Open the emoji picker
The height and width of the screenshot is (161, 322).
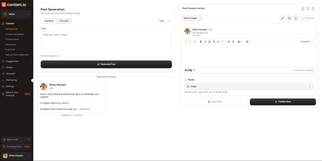247,42
